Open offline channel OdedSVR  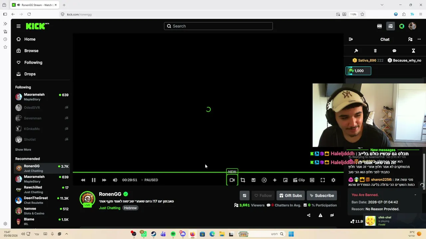[x=42, y=108]
